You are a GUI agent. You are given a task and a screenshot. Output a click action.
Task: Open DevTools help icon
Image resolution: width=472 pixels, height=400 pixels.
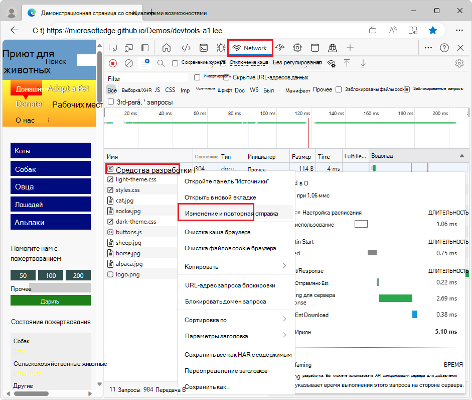tap(444, 48)
